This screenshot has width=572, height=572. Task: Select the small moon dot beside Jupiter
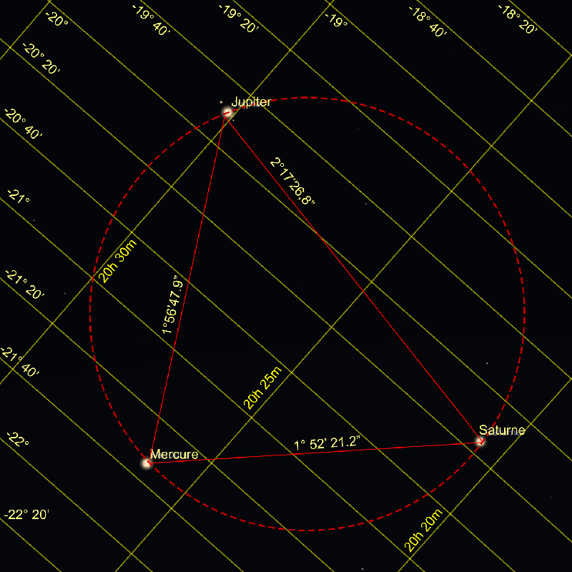[221, 102]
